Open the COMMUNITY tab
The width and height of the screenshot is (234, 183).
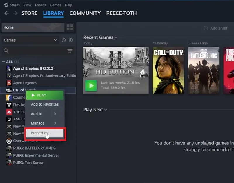click(x=85, y=13)
